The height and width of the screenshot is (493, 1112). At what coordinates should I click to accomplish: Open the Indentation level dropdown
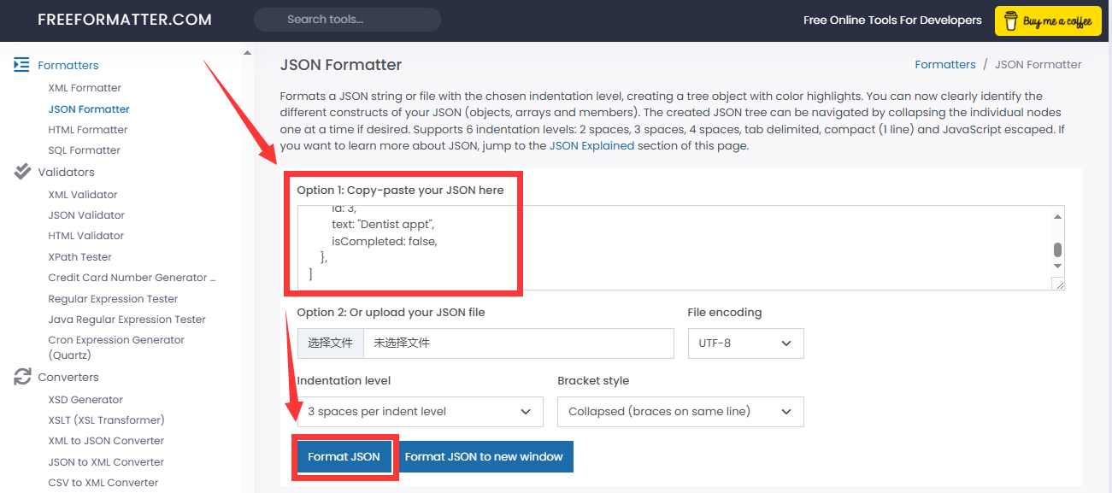tap(420, 412)
